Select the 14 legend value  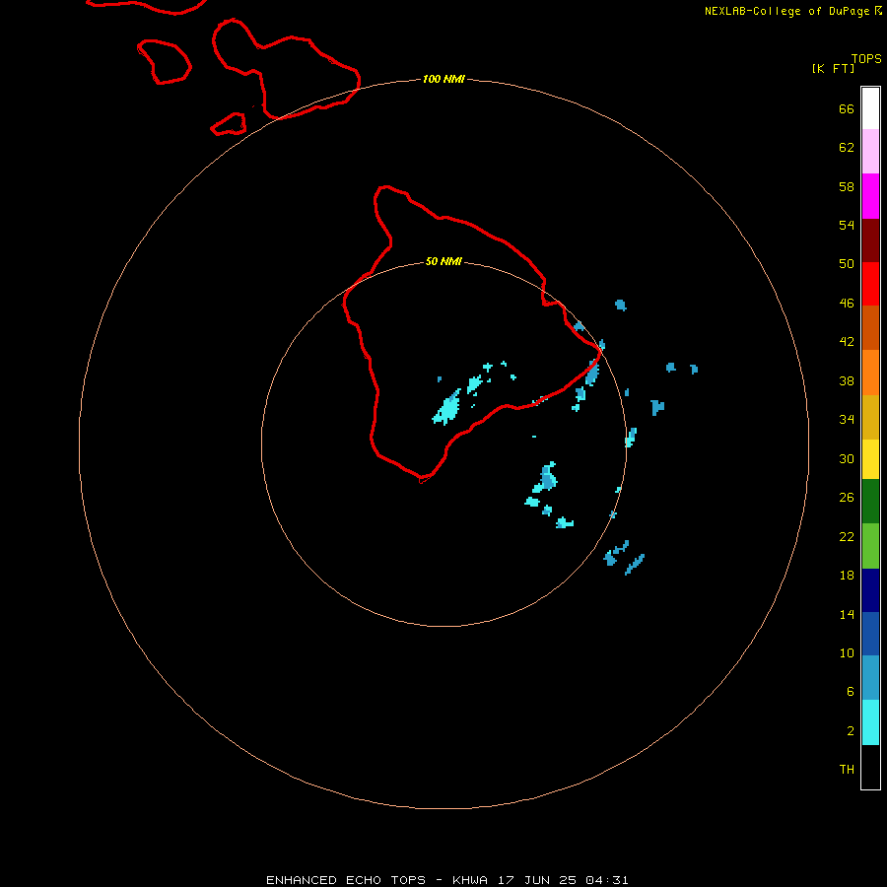coord(847,614)
